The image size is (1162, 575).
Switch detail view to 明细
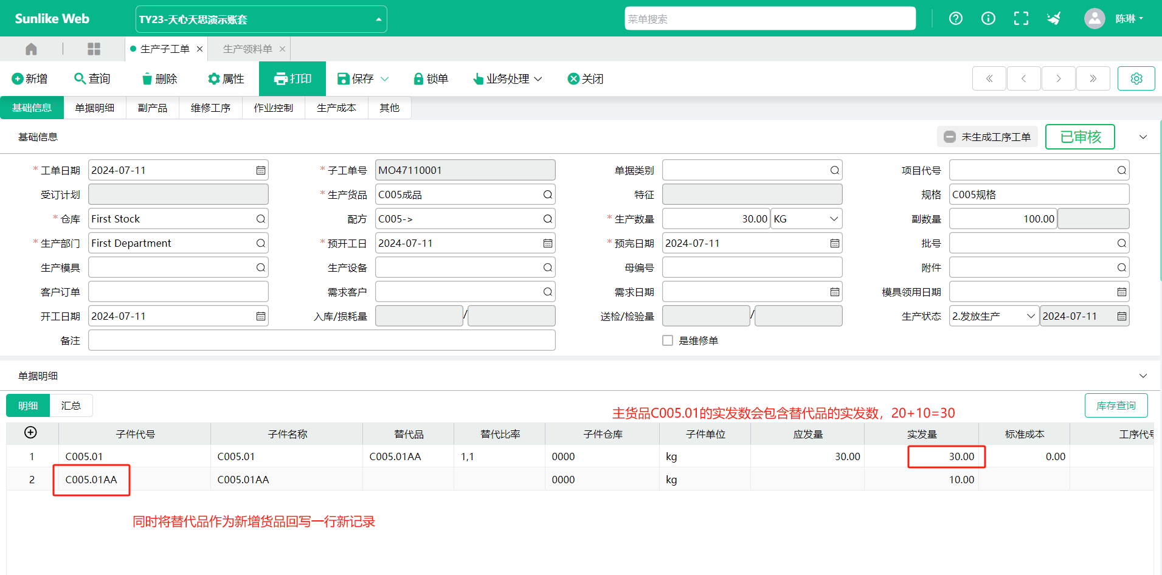point(28,405)
